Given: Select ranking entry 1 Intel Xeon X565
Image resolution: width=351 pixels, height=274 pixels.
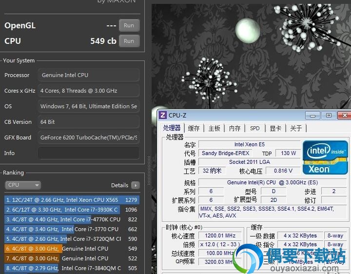Looking at the screenshot, I should [72, 200].
